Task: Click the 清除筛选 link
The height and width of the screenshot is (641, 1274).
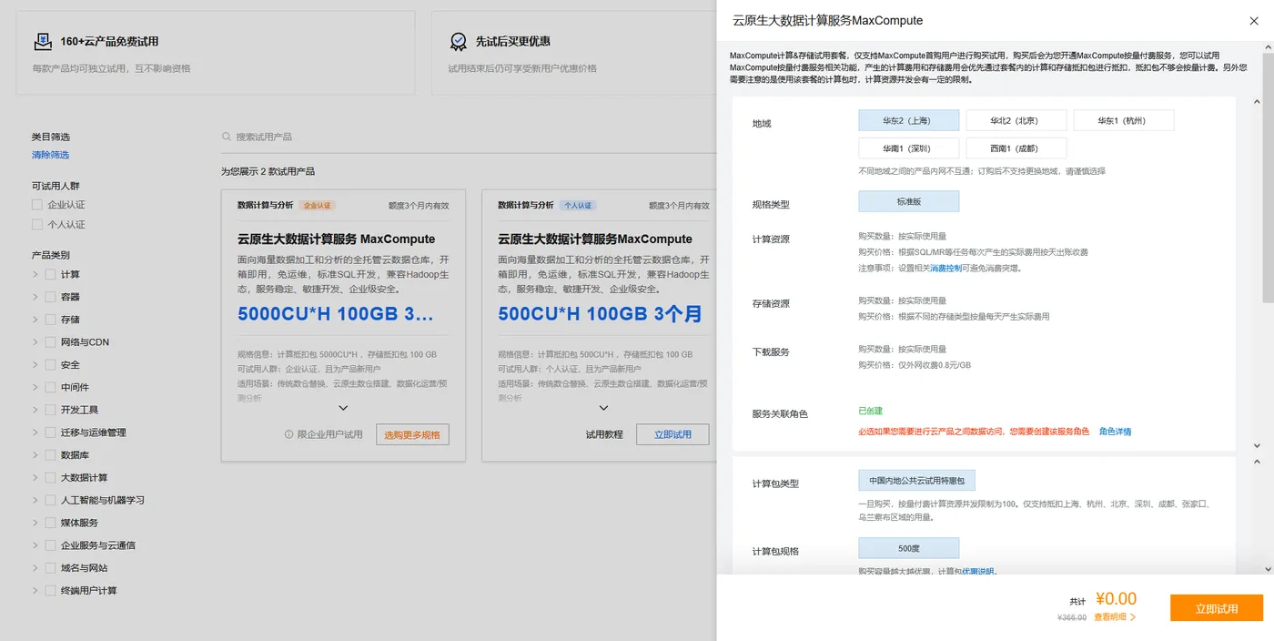Action: (x=50, y=155)
